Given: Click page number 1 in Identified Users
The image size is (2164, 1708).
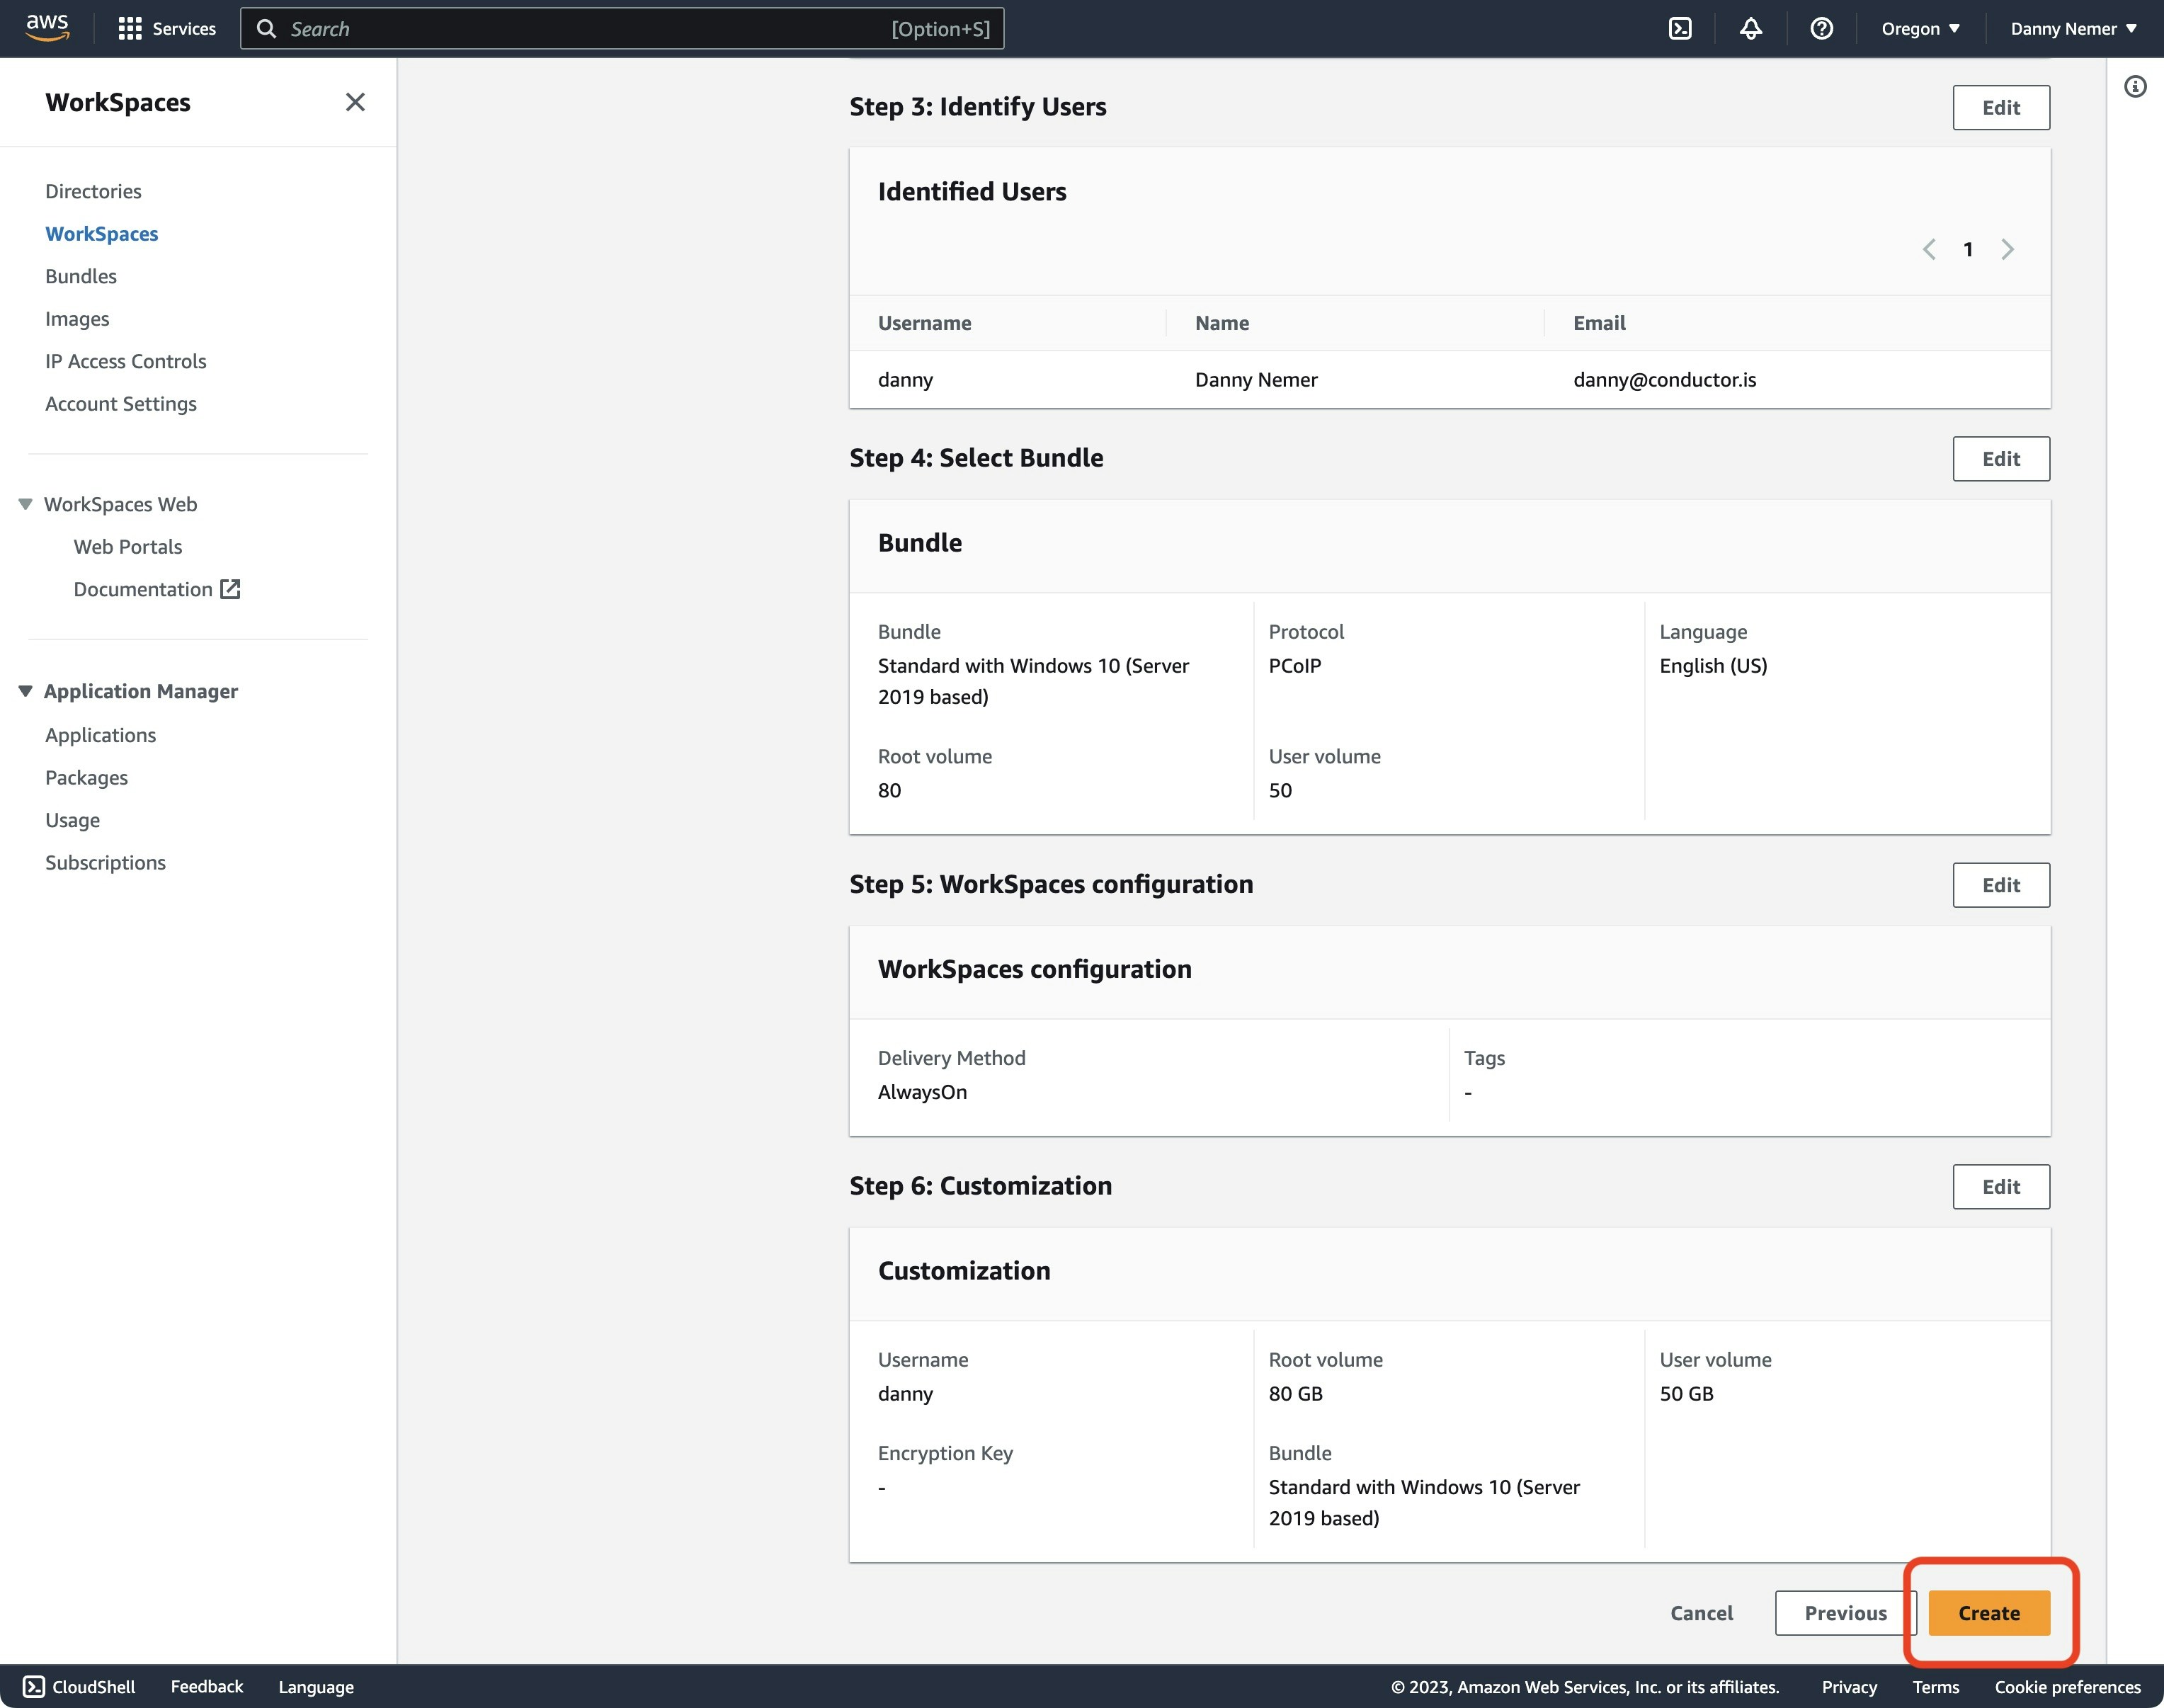Looking at the screenshot, I should (1968, 249).
